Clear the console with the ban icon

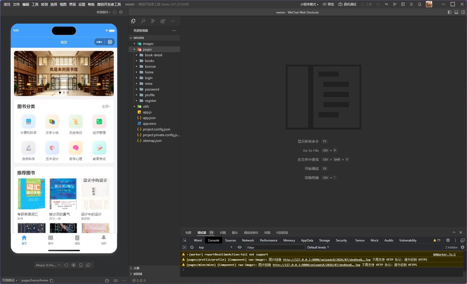(192, 247)
